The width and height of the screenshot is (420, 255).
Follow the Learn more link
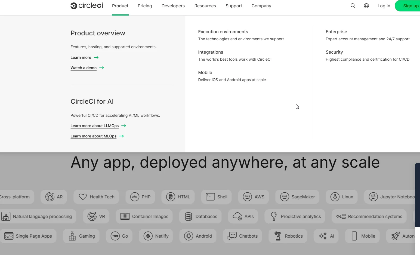85,57
